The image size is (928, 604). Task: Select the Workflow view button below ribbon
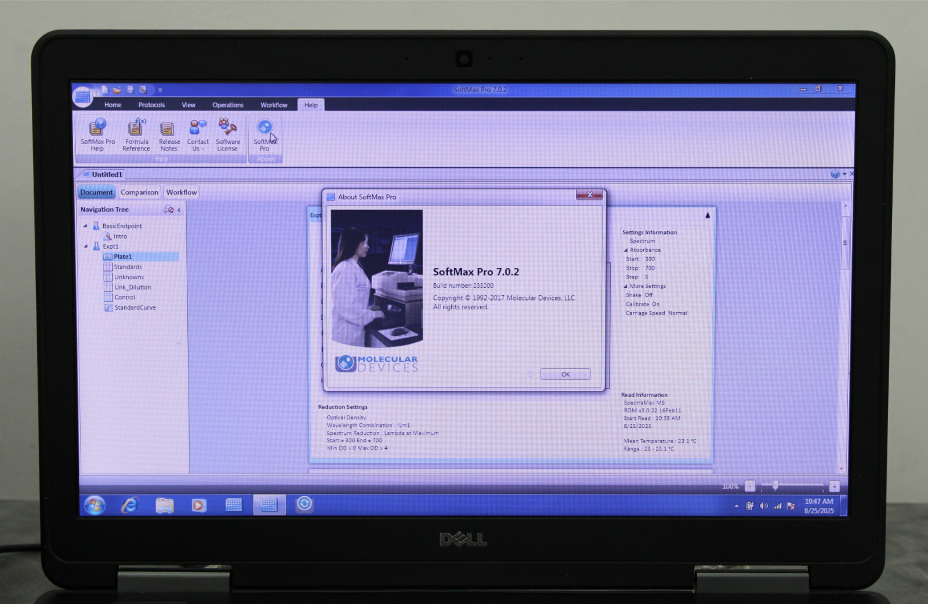[x=182, y=192]
